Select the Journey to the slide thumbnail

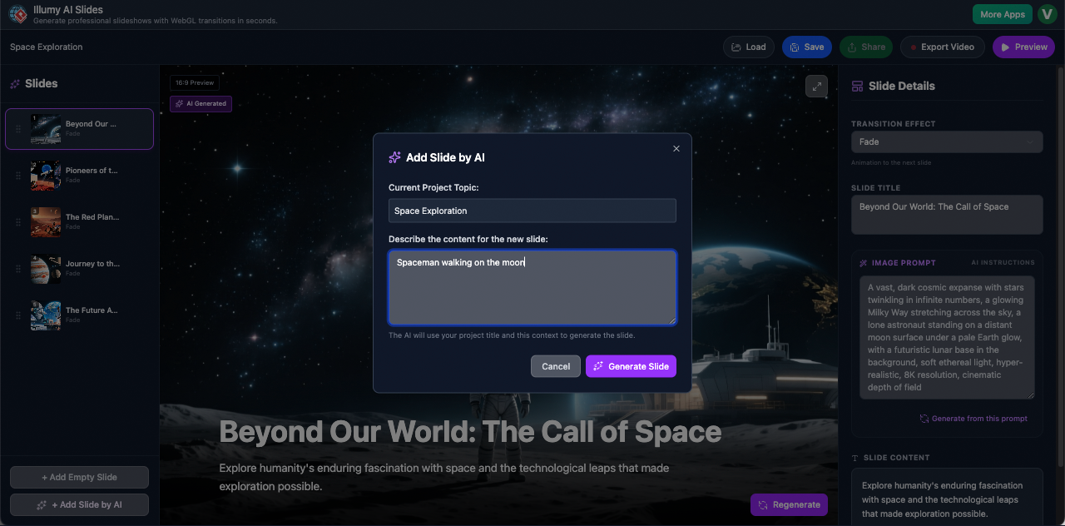[46, 269]
